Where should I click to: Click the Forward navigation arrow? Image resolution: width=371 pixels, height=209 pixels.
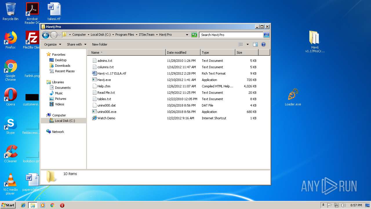coord(54,35)
